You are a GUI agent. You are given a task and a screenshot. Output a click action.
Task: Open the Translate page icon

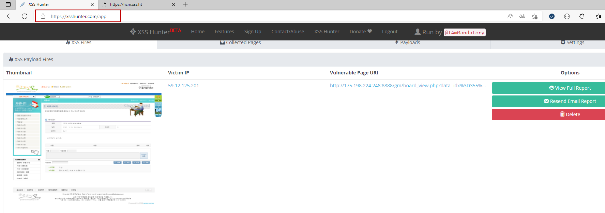coord(522,16)
